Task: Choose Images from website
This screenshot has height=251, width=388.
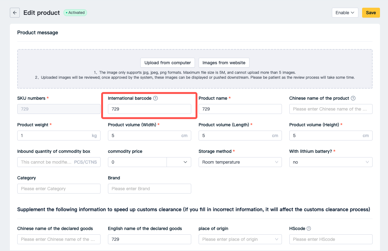Action: click(224, 63)
